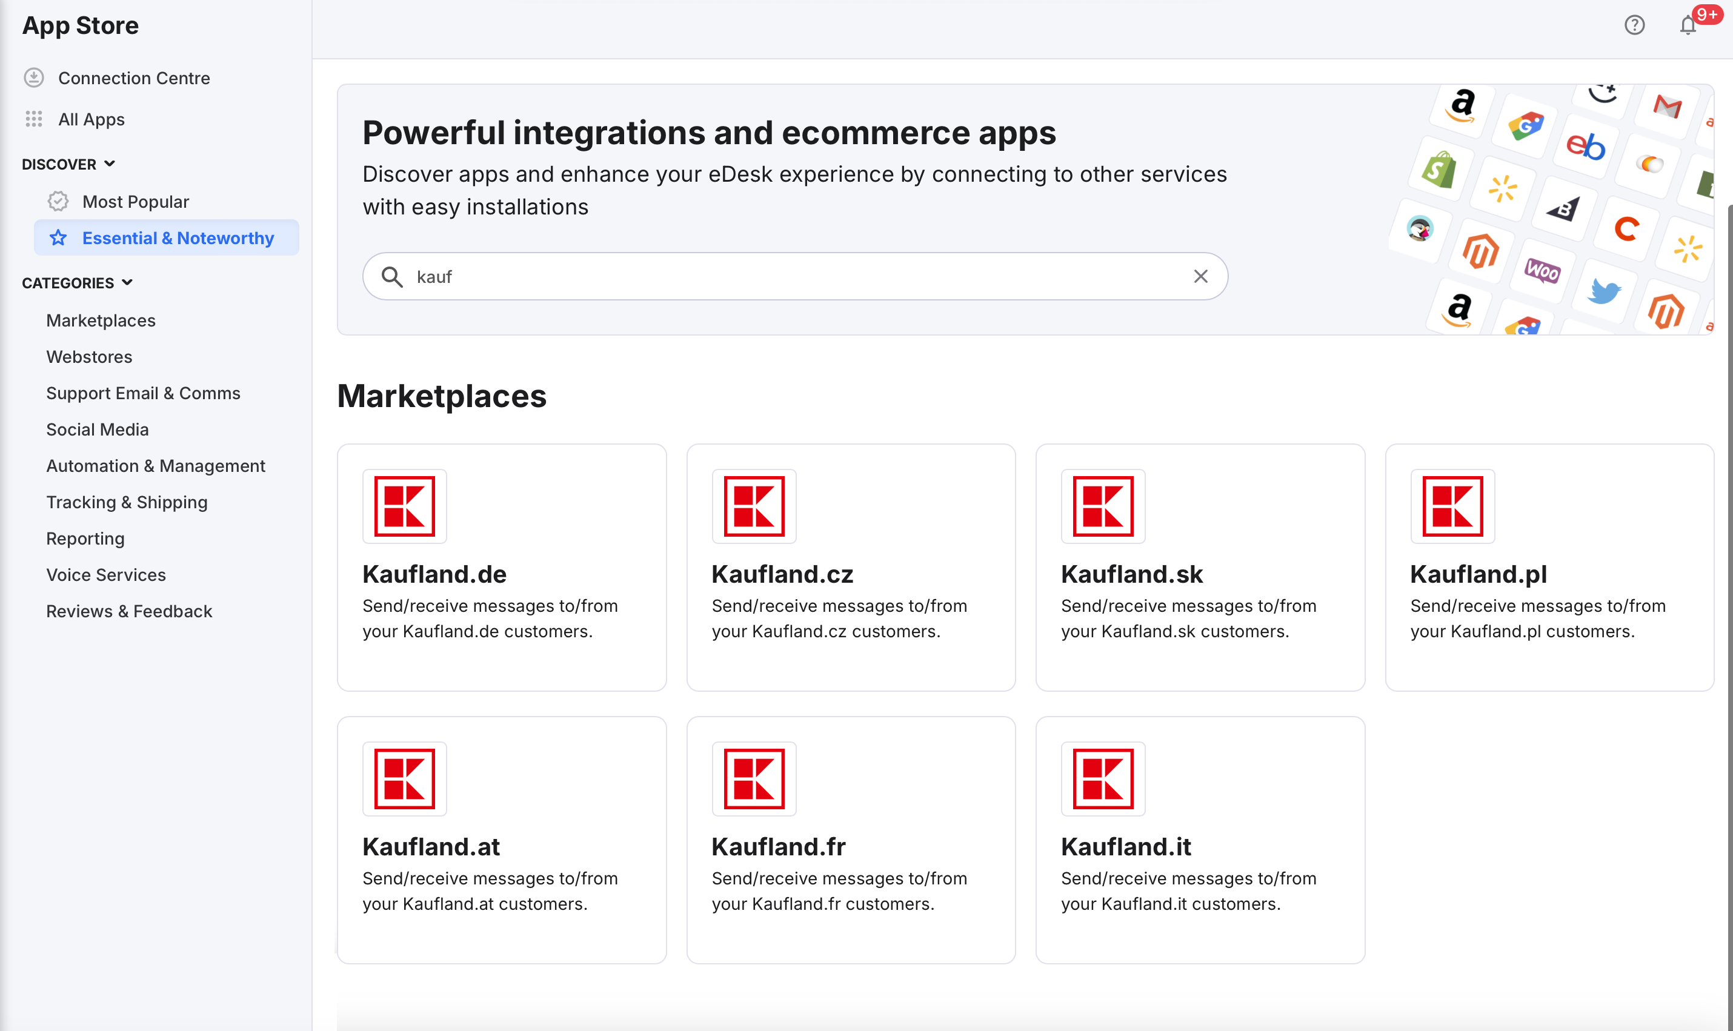Click the search field containing 'kauf'
Image resolution: width=1733 pixels, height=1031 pixels.
coord(796,276)
